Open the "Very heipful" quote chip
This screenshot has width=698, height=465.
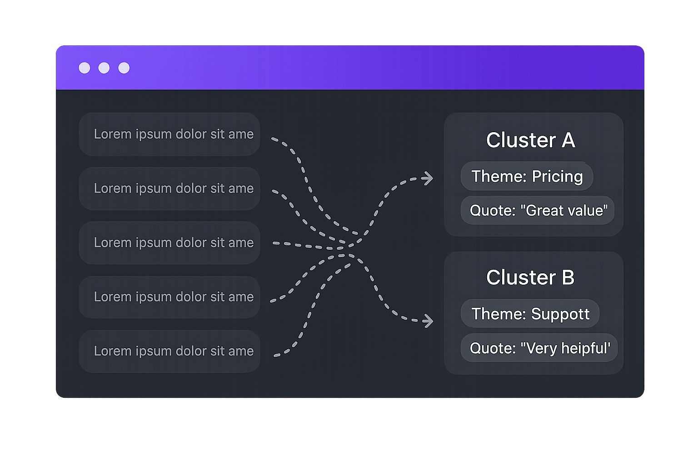point(539,348)
